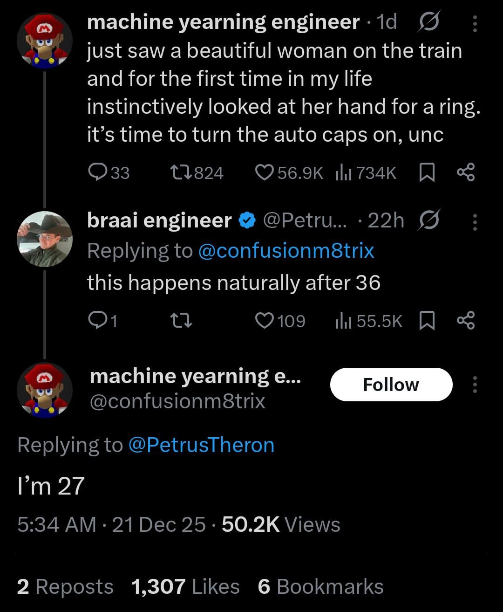
Task: Open the @PetrusTheron profile link
Action: 201,445
